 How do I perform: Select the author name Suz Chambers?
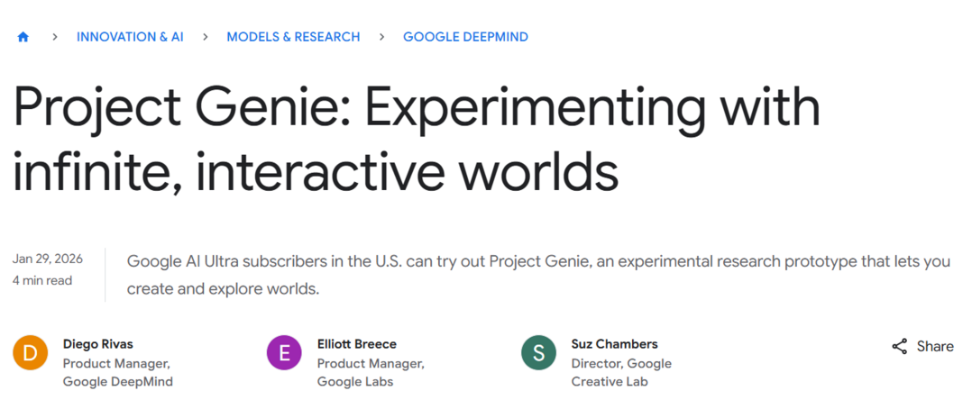point(614,344)
